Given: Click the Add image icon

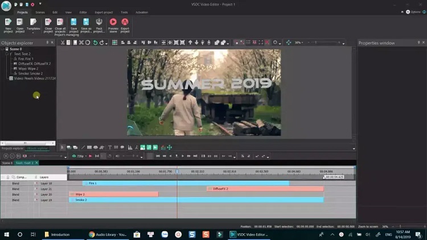Looking at the screenshot, I should click(x=142, y=148).
